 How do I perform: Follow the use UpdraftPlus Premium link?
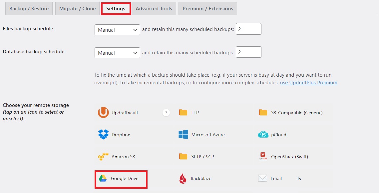[x=308, y=83]
